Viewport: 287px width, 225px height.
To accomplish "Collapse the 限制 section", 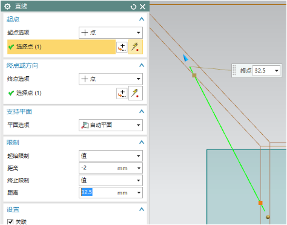I will click(x=142, y=142).
